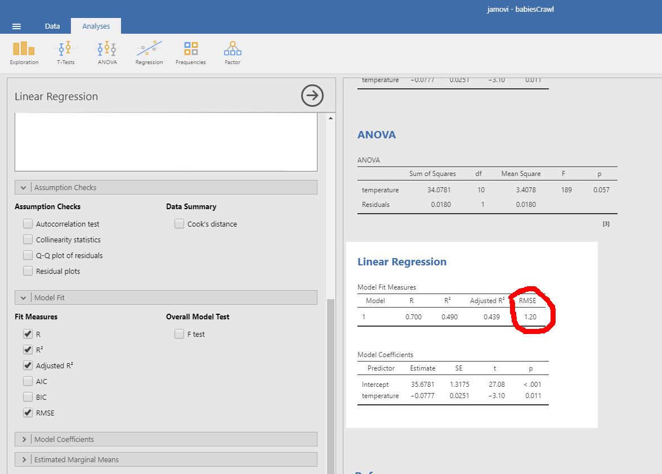Select the T-Tests icon

click(x=65, y=52)
